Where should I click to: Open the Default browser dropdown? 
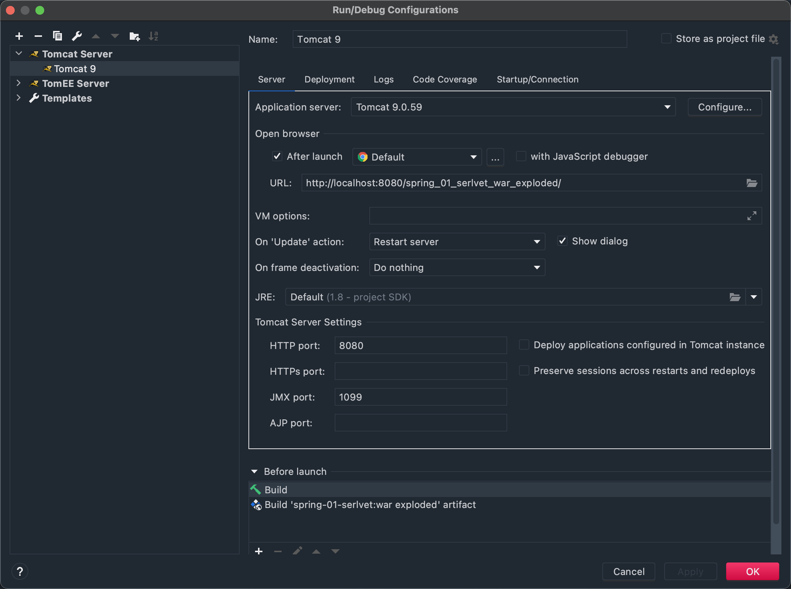click(x=417, y=157)
